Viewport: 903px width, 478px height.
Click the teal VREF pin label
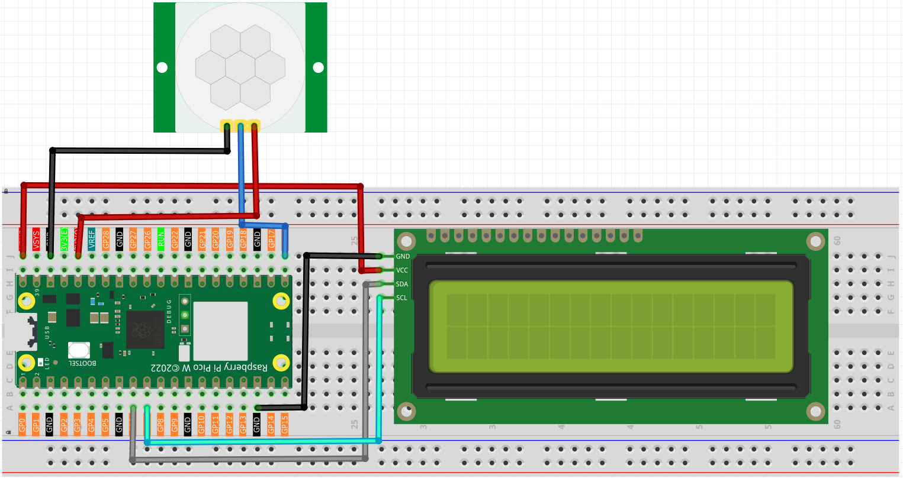tap(91, 240)
